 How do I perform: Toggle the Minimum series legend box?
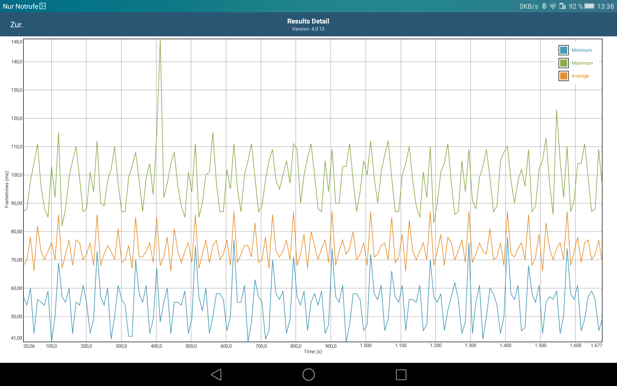563,50
